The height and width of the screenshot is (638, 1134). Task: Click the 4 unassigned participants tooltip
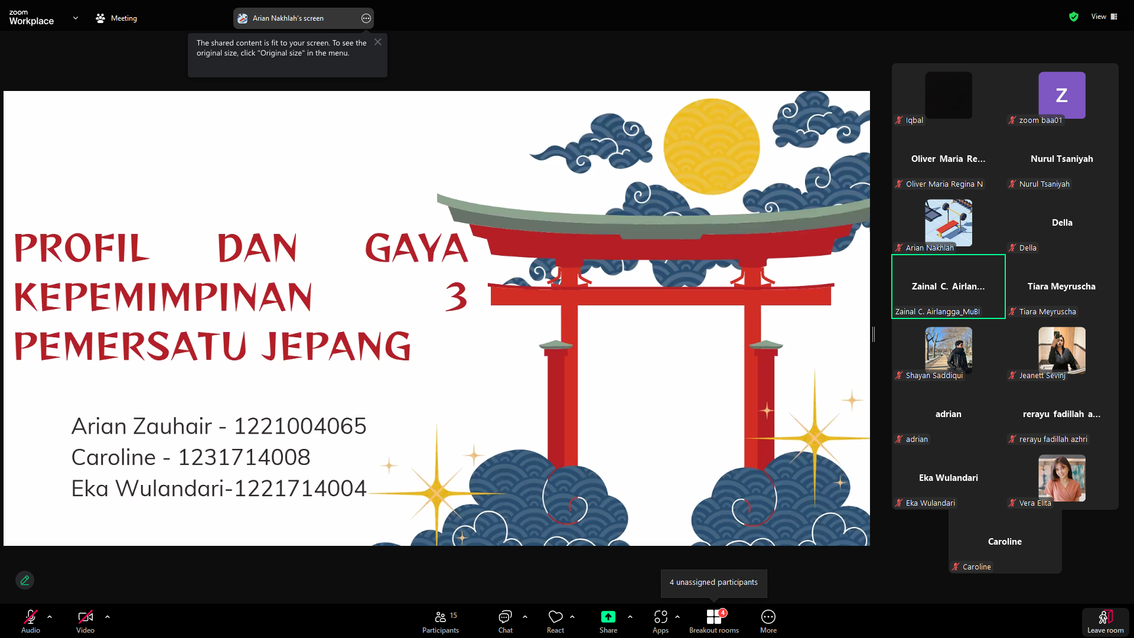tap(713, 582)
